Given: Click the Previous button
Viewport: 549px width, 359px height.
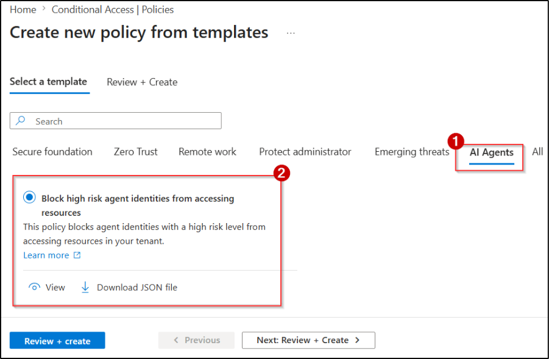Looking at the screenshot, I should [x=196, y=341].
